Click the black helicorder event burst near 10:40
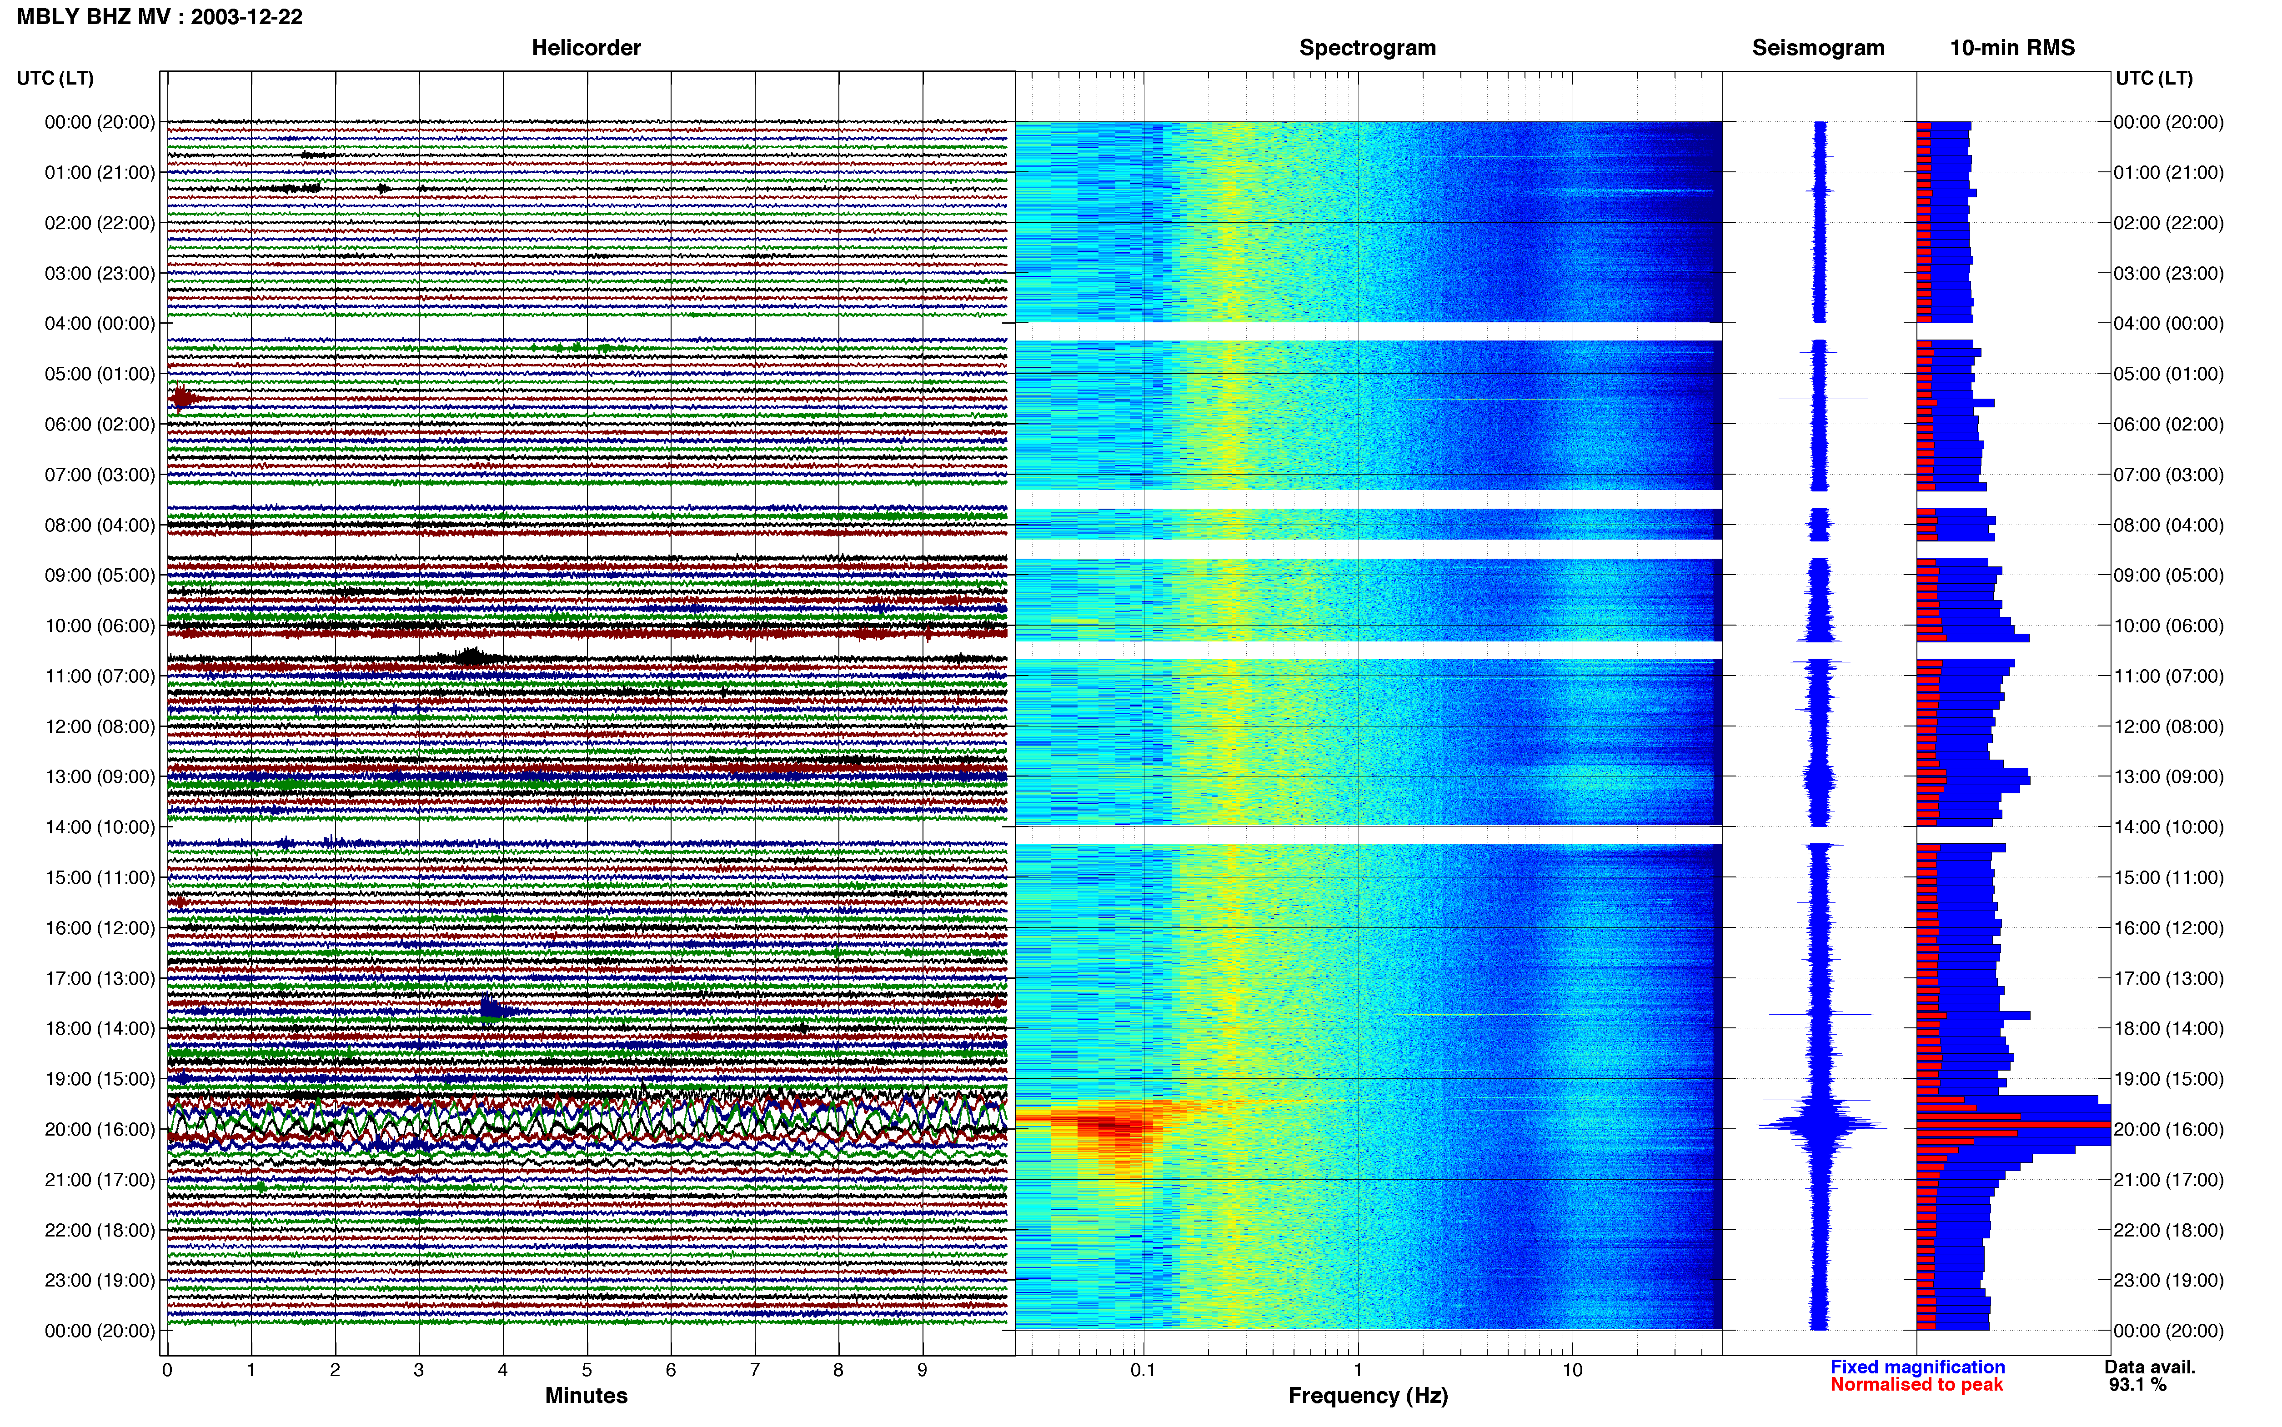 [x=471, y=657]
